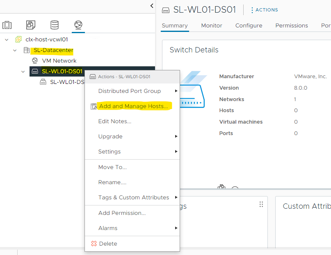Open Upgrade menu entry
Screen dimensions: 331x255
pyautogui.click(x=132, y=137)
